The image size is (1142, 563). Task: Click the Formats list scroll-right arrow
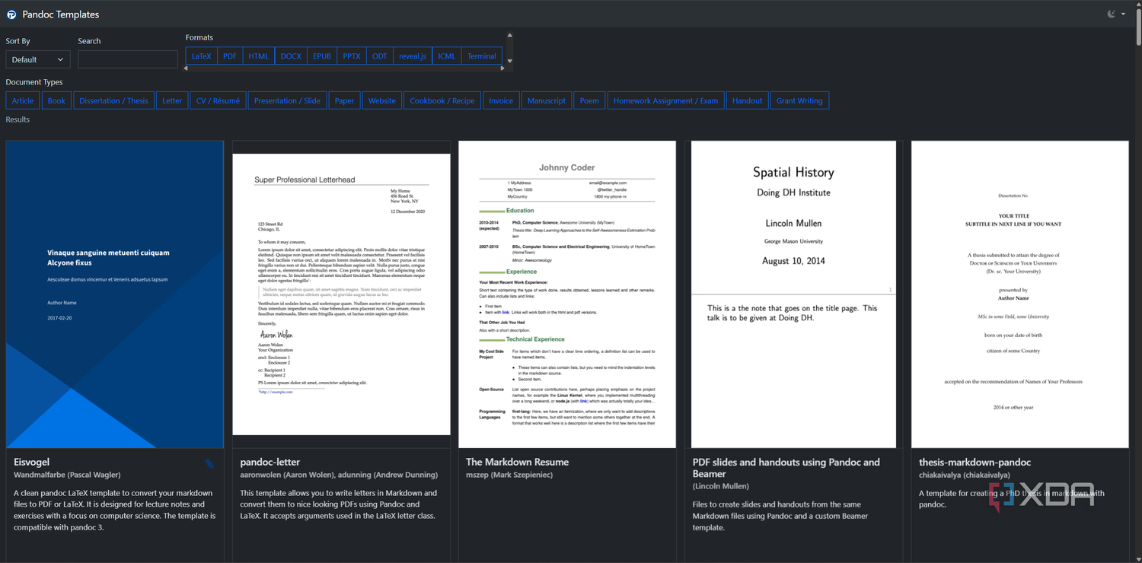pyautogui.click(x=502, y=68)
